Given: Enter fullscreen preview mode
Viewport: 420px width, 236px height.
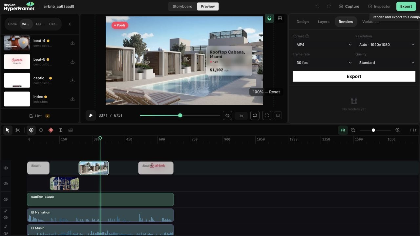Looking at the screenshot, I should pos(267,115).
